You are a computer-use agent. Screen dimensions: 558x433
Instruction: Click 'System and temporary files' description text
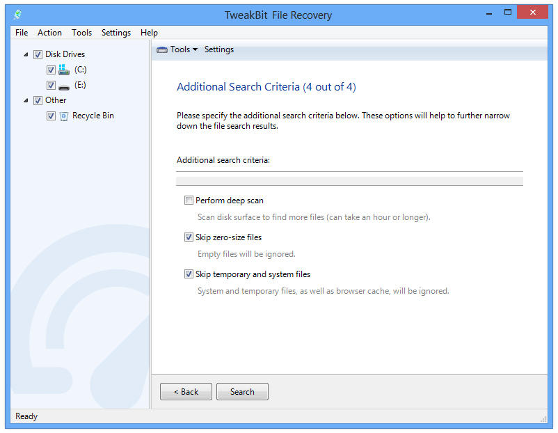pyautogui.click(x=324, y=291)
